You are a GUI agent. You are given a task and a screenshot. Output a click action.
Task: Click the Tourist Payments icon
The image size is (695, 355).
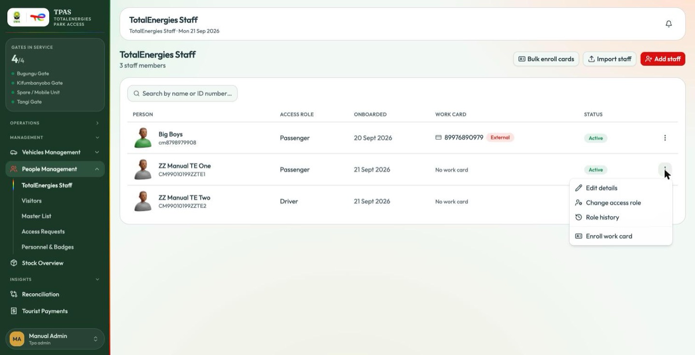(x=14, y=311)
